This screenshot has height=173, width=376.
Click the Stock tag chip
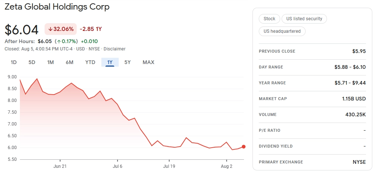269,19
